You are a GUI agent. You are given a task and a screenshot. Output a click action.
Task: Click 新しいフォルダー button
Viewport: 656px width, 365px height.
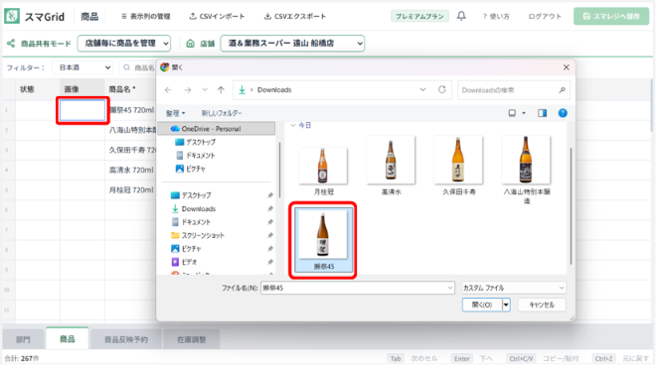[x=222, y=113]
